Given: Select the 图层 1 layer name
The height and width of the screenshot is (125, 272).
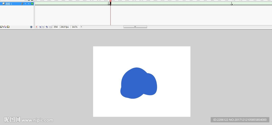Looking at the screenshot, I should click(x=9, y=4).
